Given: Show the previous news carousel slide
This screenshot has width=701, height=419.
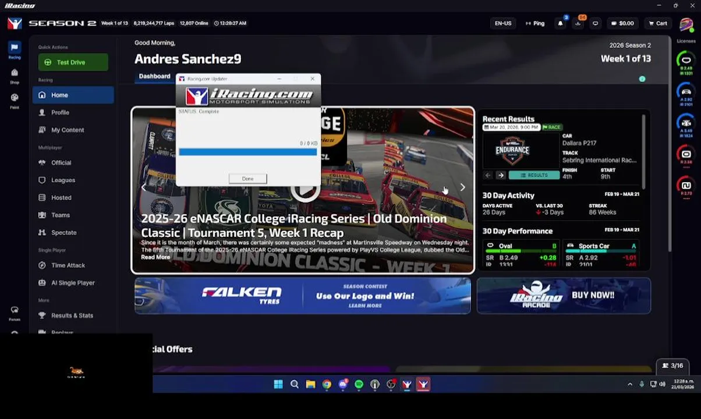Looking at the screenshot, I should click(144, 187).
